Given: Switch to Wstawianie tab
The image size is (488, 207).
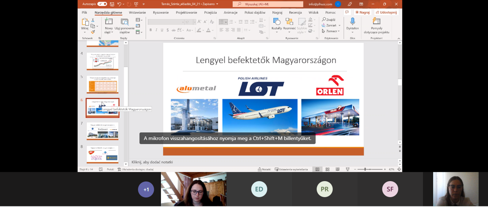Looking at the screenshot, I should point(137,12).
